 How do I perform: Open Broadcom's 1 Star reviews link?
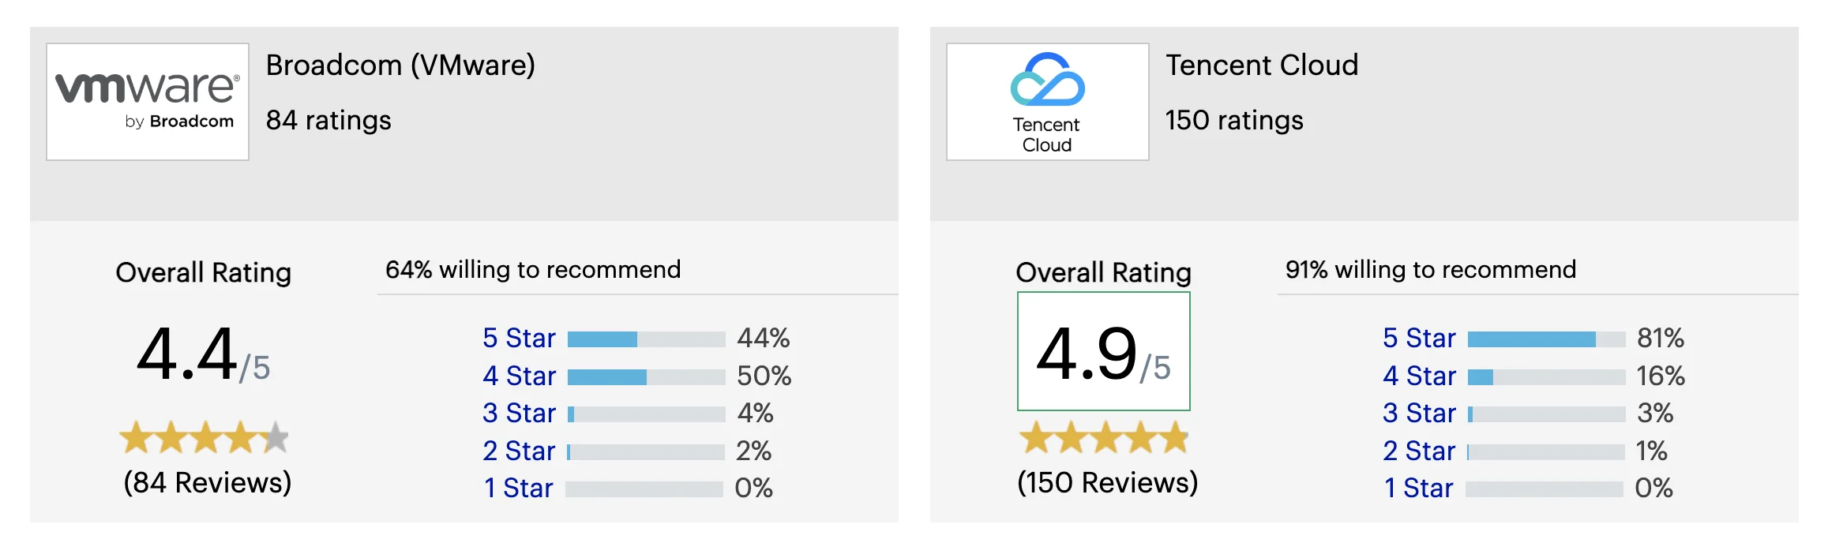pos(519,488)
